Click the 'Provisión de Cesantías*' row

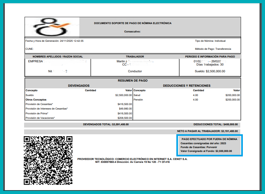click(39, 104)
